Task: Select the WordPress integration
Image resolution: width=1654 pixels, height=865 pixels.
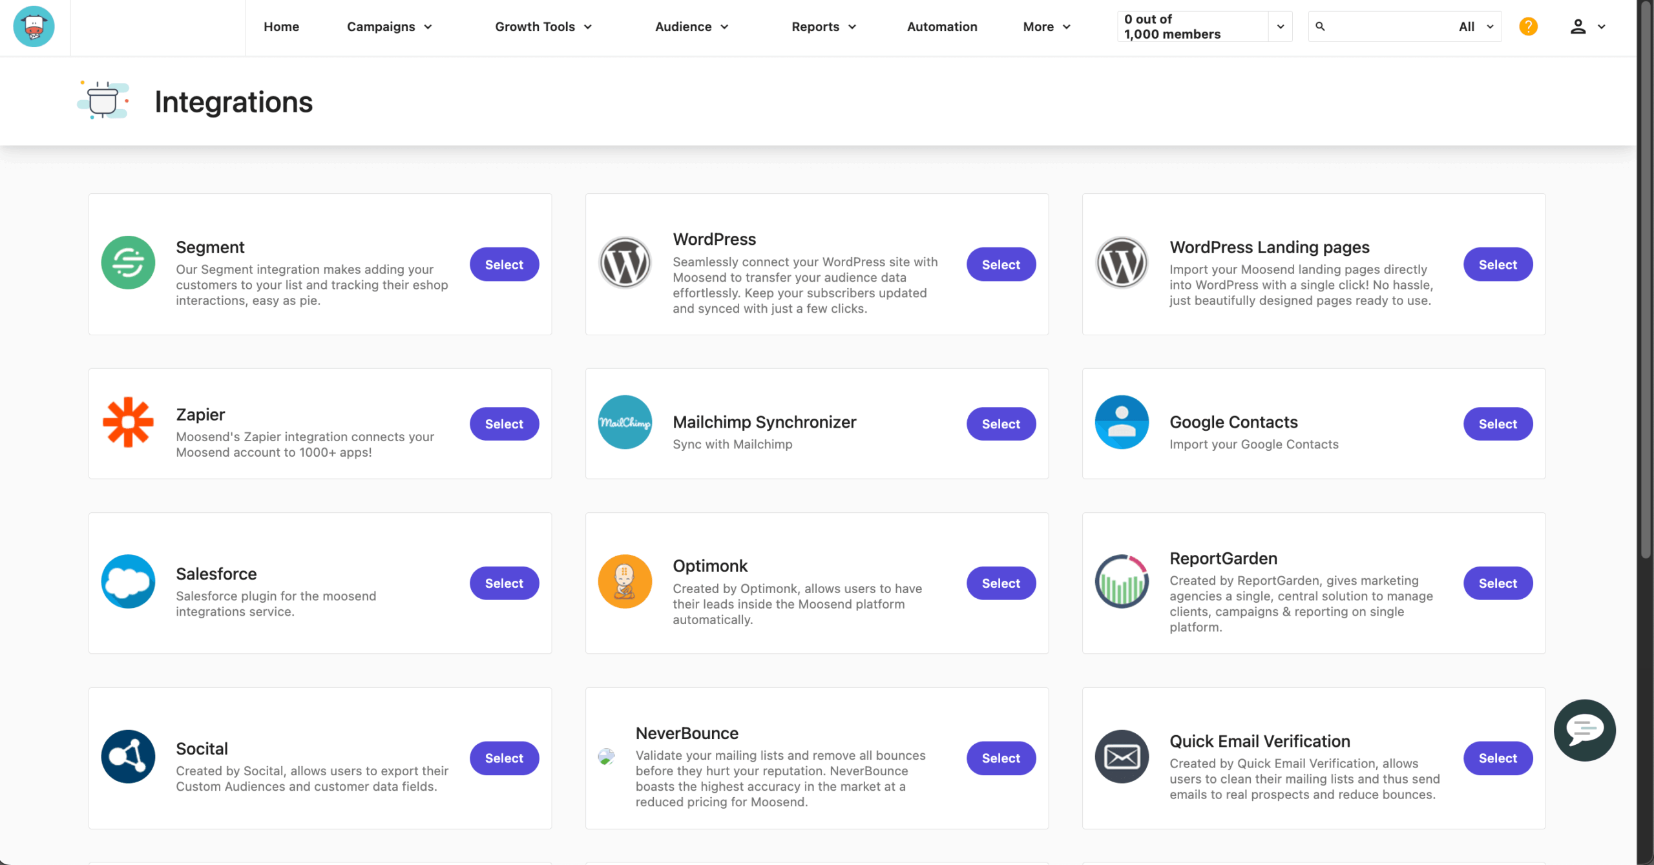Action: [1001, 264]
